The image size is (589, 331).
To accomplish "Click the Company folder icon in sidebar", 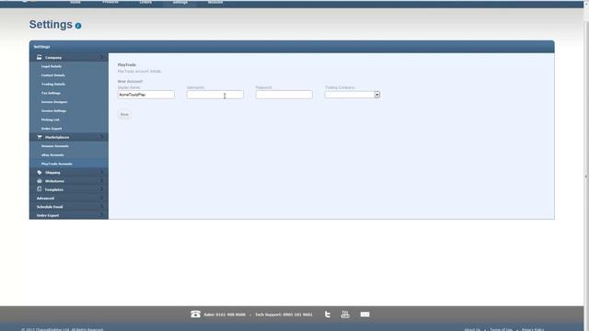I will (39, 57).
